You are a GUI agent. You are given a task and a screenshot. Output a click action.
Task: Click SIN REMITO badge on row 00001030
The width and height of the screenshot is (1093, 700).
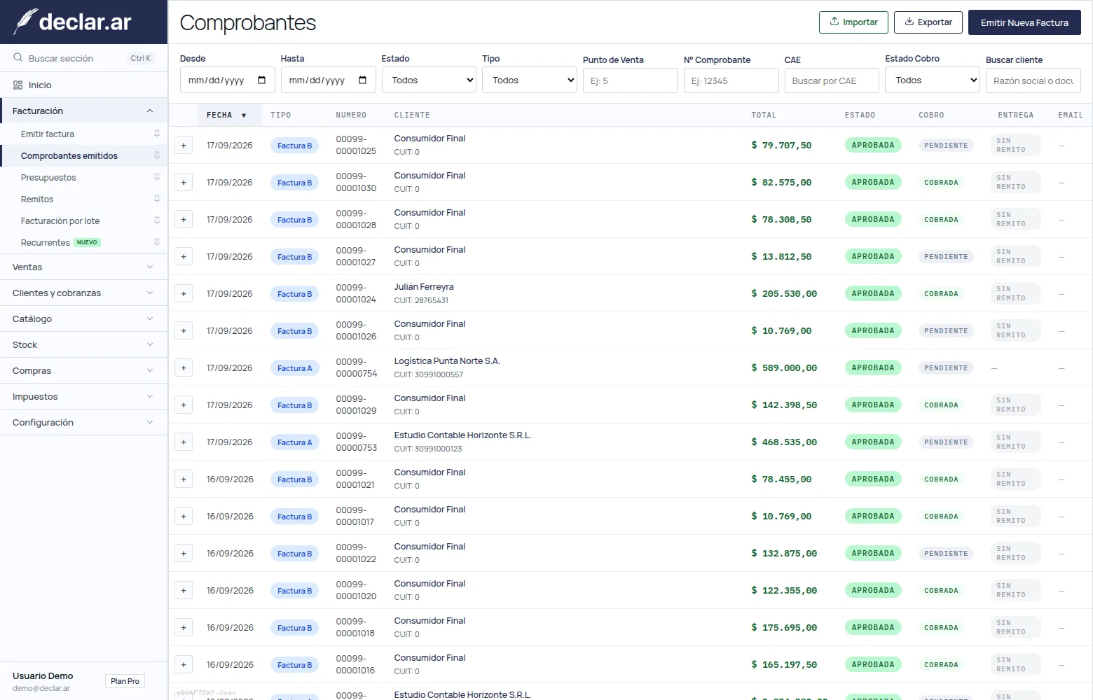1016,182
